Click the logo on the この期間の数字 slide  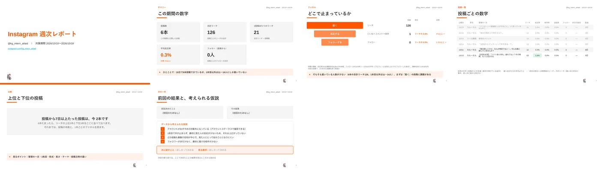coord(284,80)
